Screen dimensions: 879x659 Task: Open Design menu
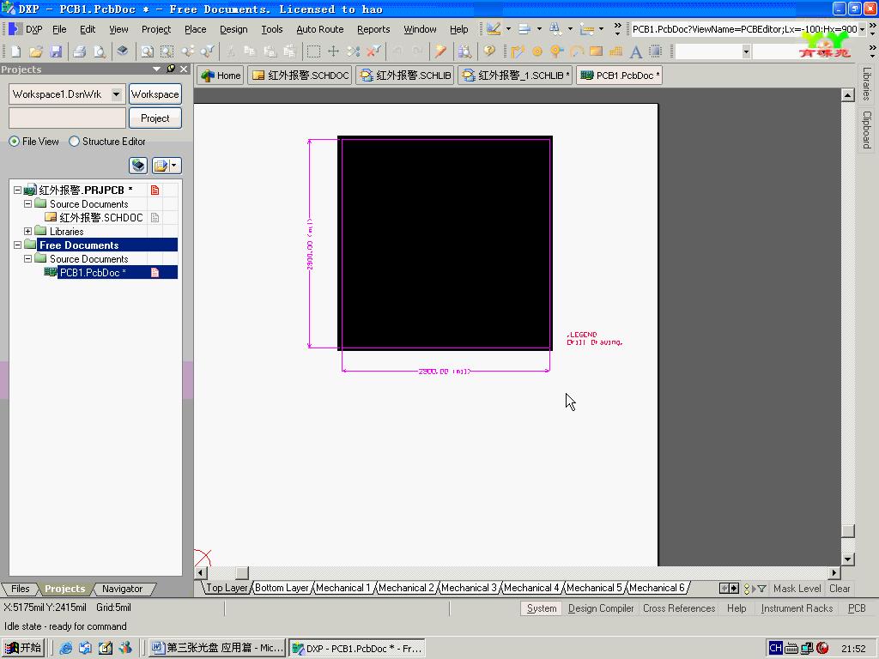click(233, 29)
